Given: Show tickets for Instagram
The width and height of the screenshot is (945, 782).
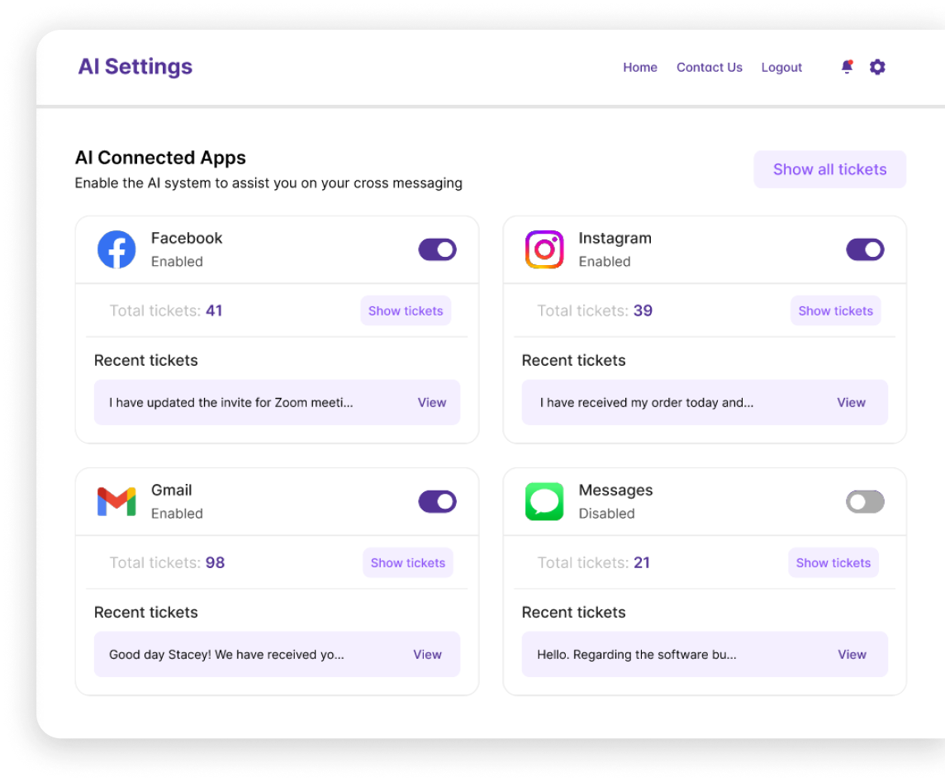Looking at the screenshot, I should [835, 310].
